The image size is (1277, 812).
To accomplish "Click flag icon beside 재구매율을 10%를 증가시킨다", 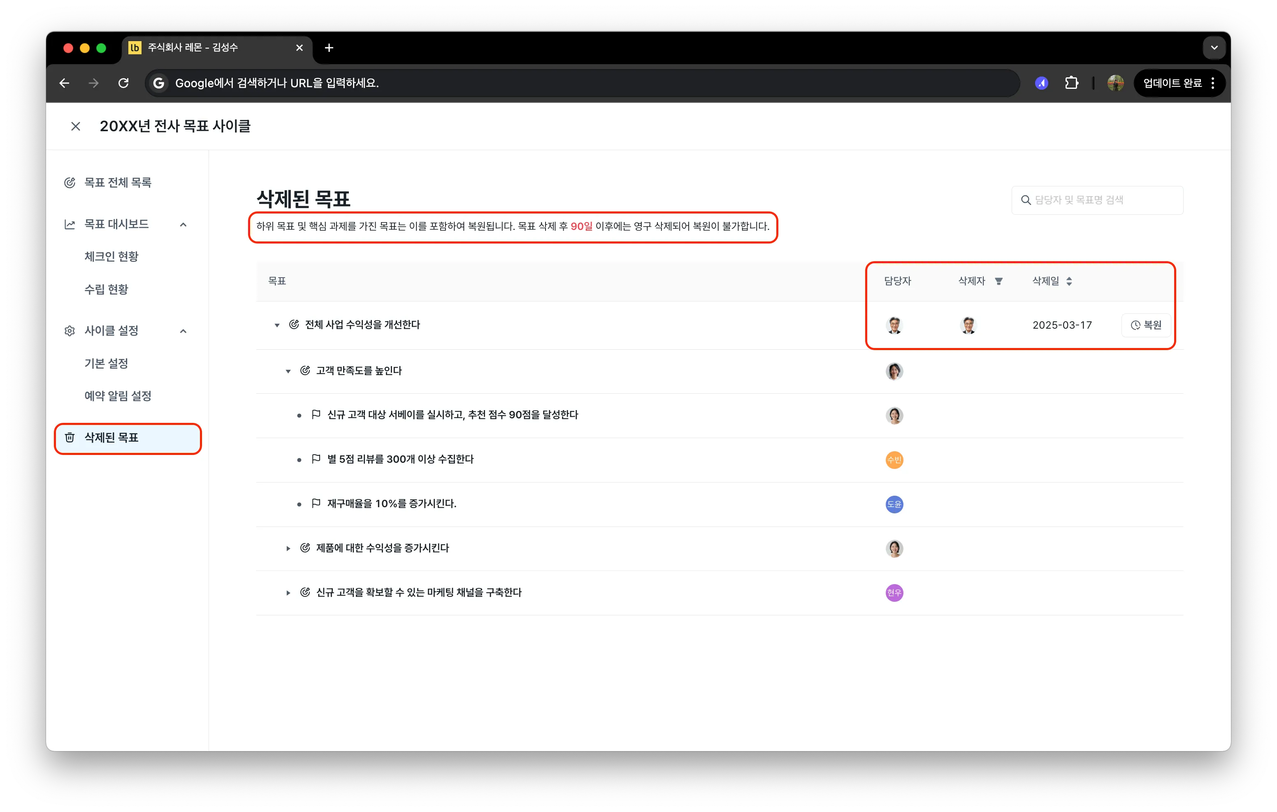I will 316,503.
